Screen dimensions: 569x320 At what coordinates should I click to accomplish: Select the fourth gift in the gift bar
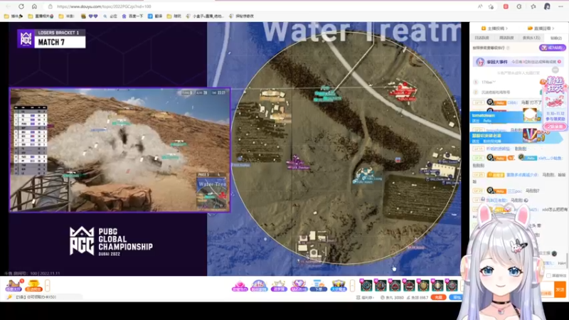coord(409,286)
